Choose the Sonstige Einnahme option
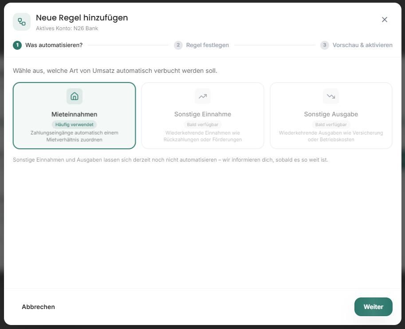405x329 pixels. pyautogui.click(x=203, y=115)
